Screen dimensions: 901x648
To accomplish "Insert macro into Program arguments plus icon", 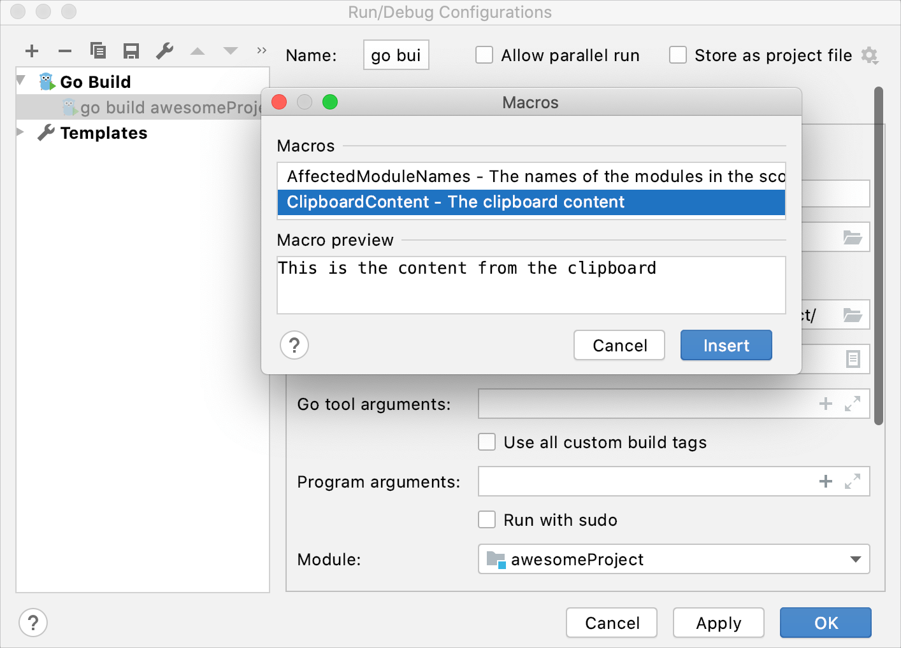I will tap(826, 481).
